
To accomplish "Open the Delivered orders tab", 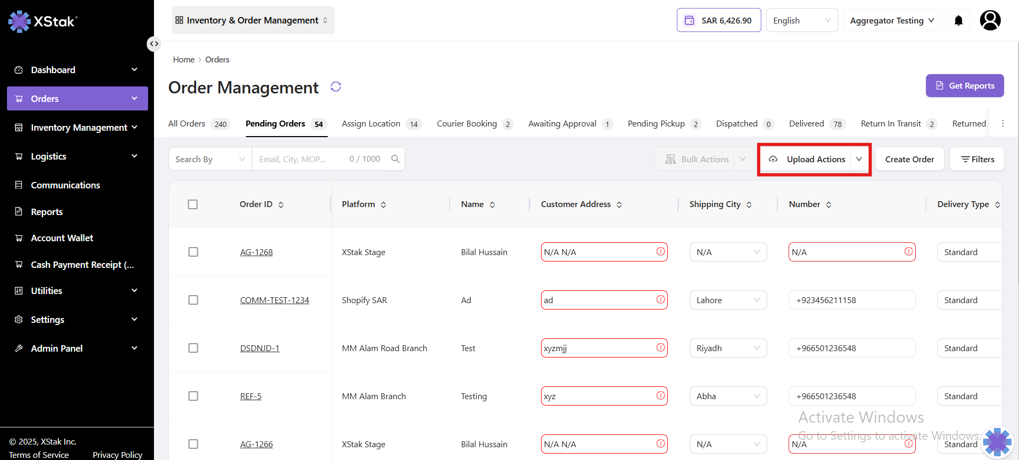I will point(806,124).
